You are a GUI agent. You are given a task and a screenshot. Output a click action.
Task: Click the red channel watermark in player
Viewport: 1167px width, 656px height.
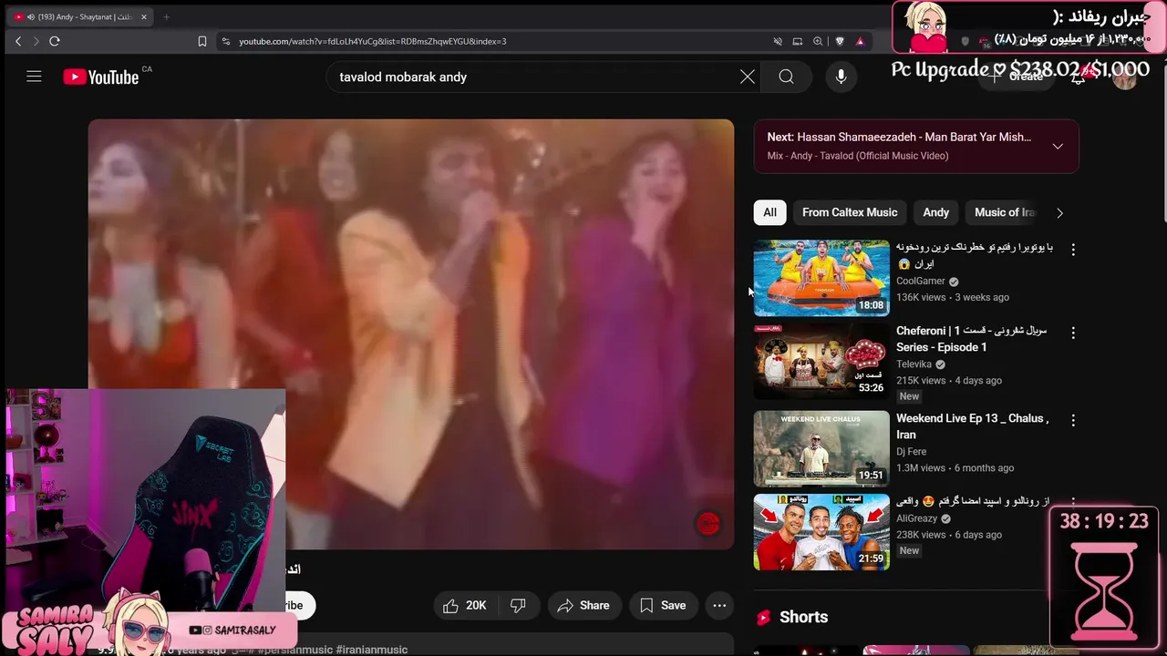point(708,523)
